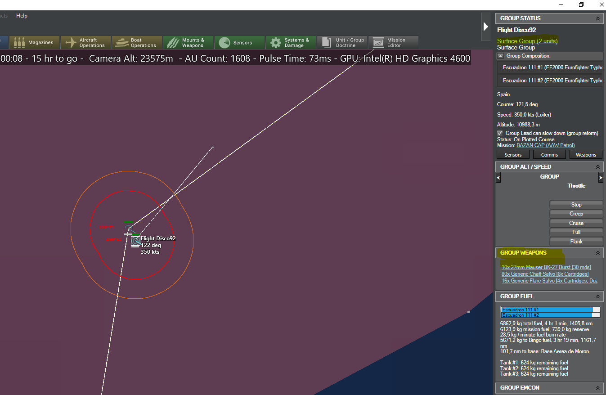Open the Mission Editor
Screen dimensions: 606x395
point(393,43)
